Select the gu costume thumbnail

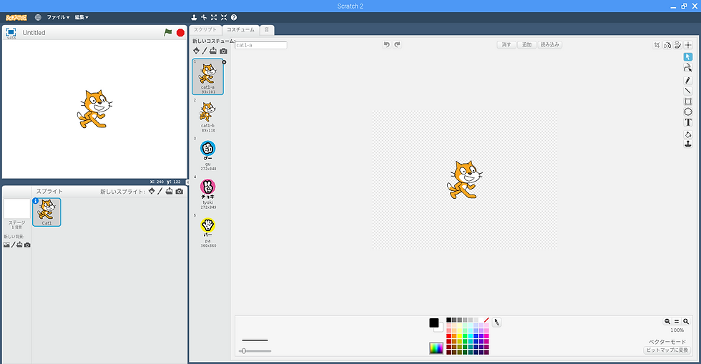[x=208, y=154]
